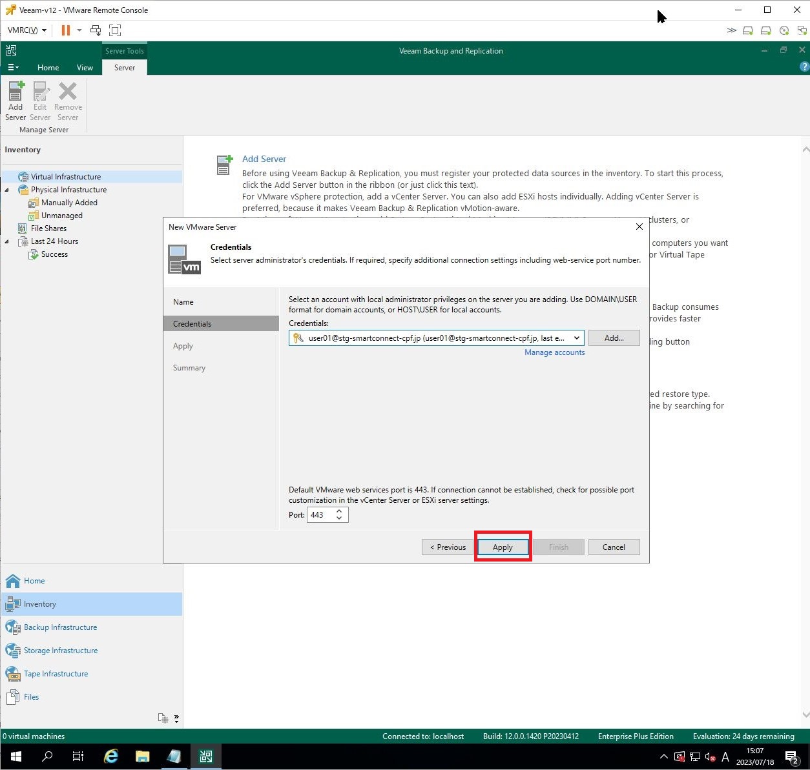Click the Add Server heading link
The width and height of the screenshot is (810, 770).
[x=264, y=159]
